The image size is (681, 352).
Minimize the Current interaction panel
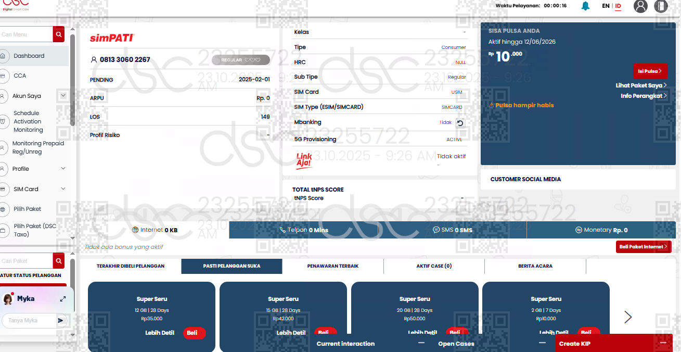(421, 343)
